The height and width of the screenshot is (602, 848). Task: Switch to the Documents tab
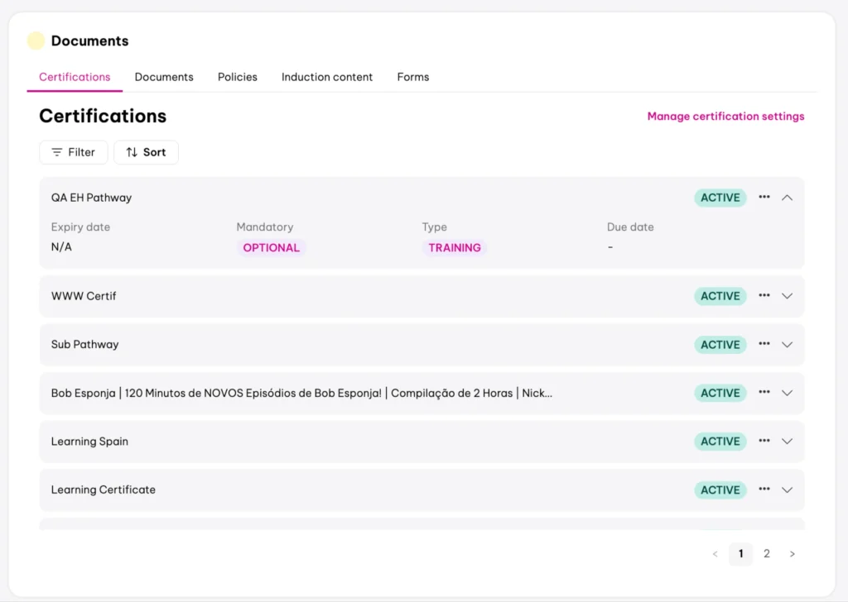[x=164, y=77]
